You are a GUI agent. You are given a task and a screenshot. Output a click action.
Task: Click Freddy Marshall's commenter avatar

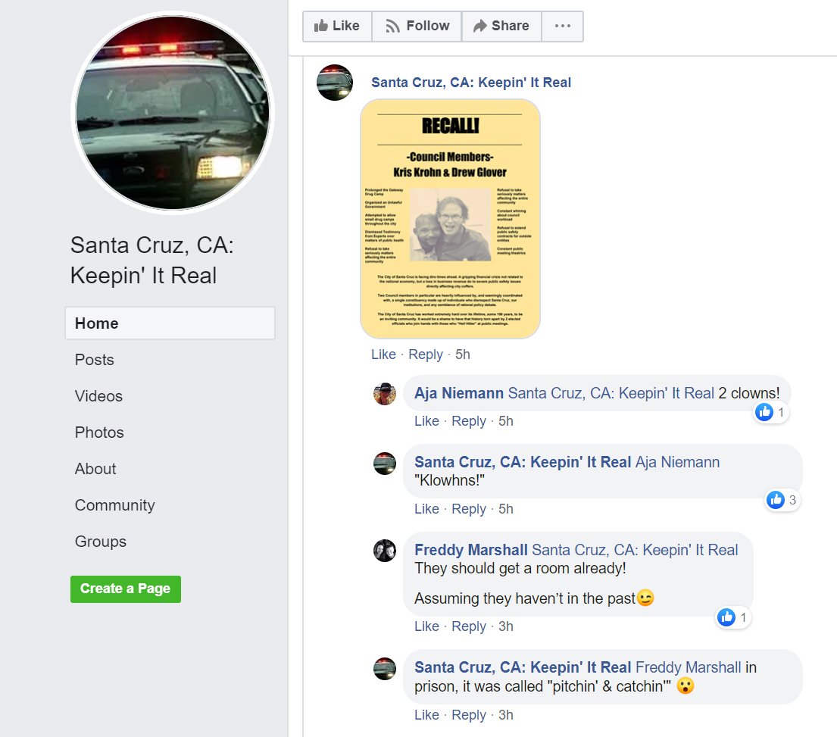click(x=384, y=551)
